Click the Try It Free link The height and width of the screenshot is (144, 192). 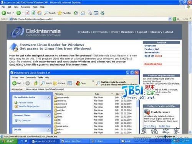click(150, 126)
